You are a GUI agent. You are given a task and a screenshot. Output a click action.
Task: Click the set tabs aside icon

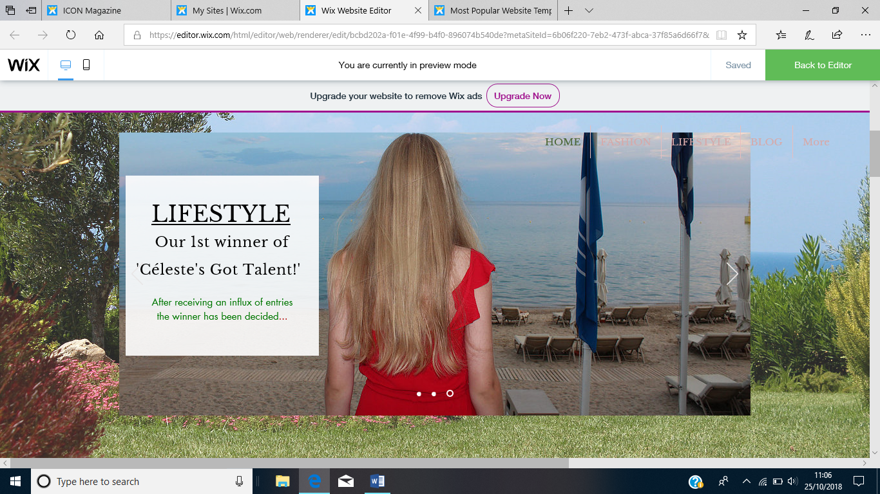(x=31, y=10)
